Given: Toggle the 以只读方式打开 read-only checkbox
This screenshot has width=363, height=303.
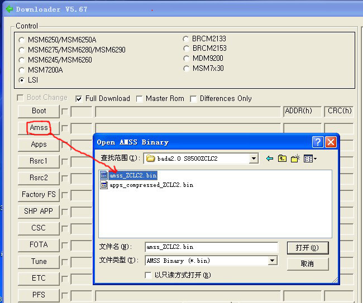Looking at the screenshot, I should 148,275.
